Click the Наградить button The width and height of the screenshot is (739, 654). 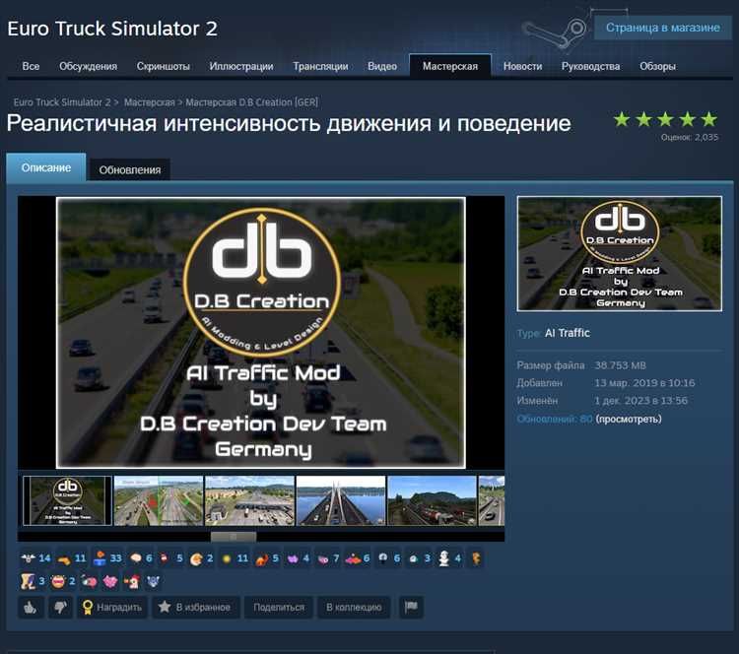point(112,607)
